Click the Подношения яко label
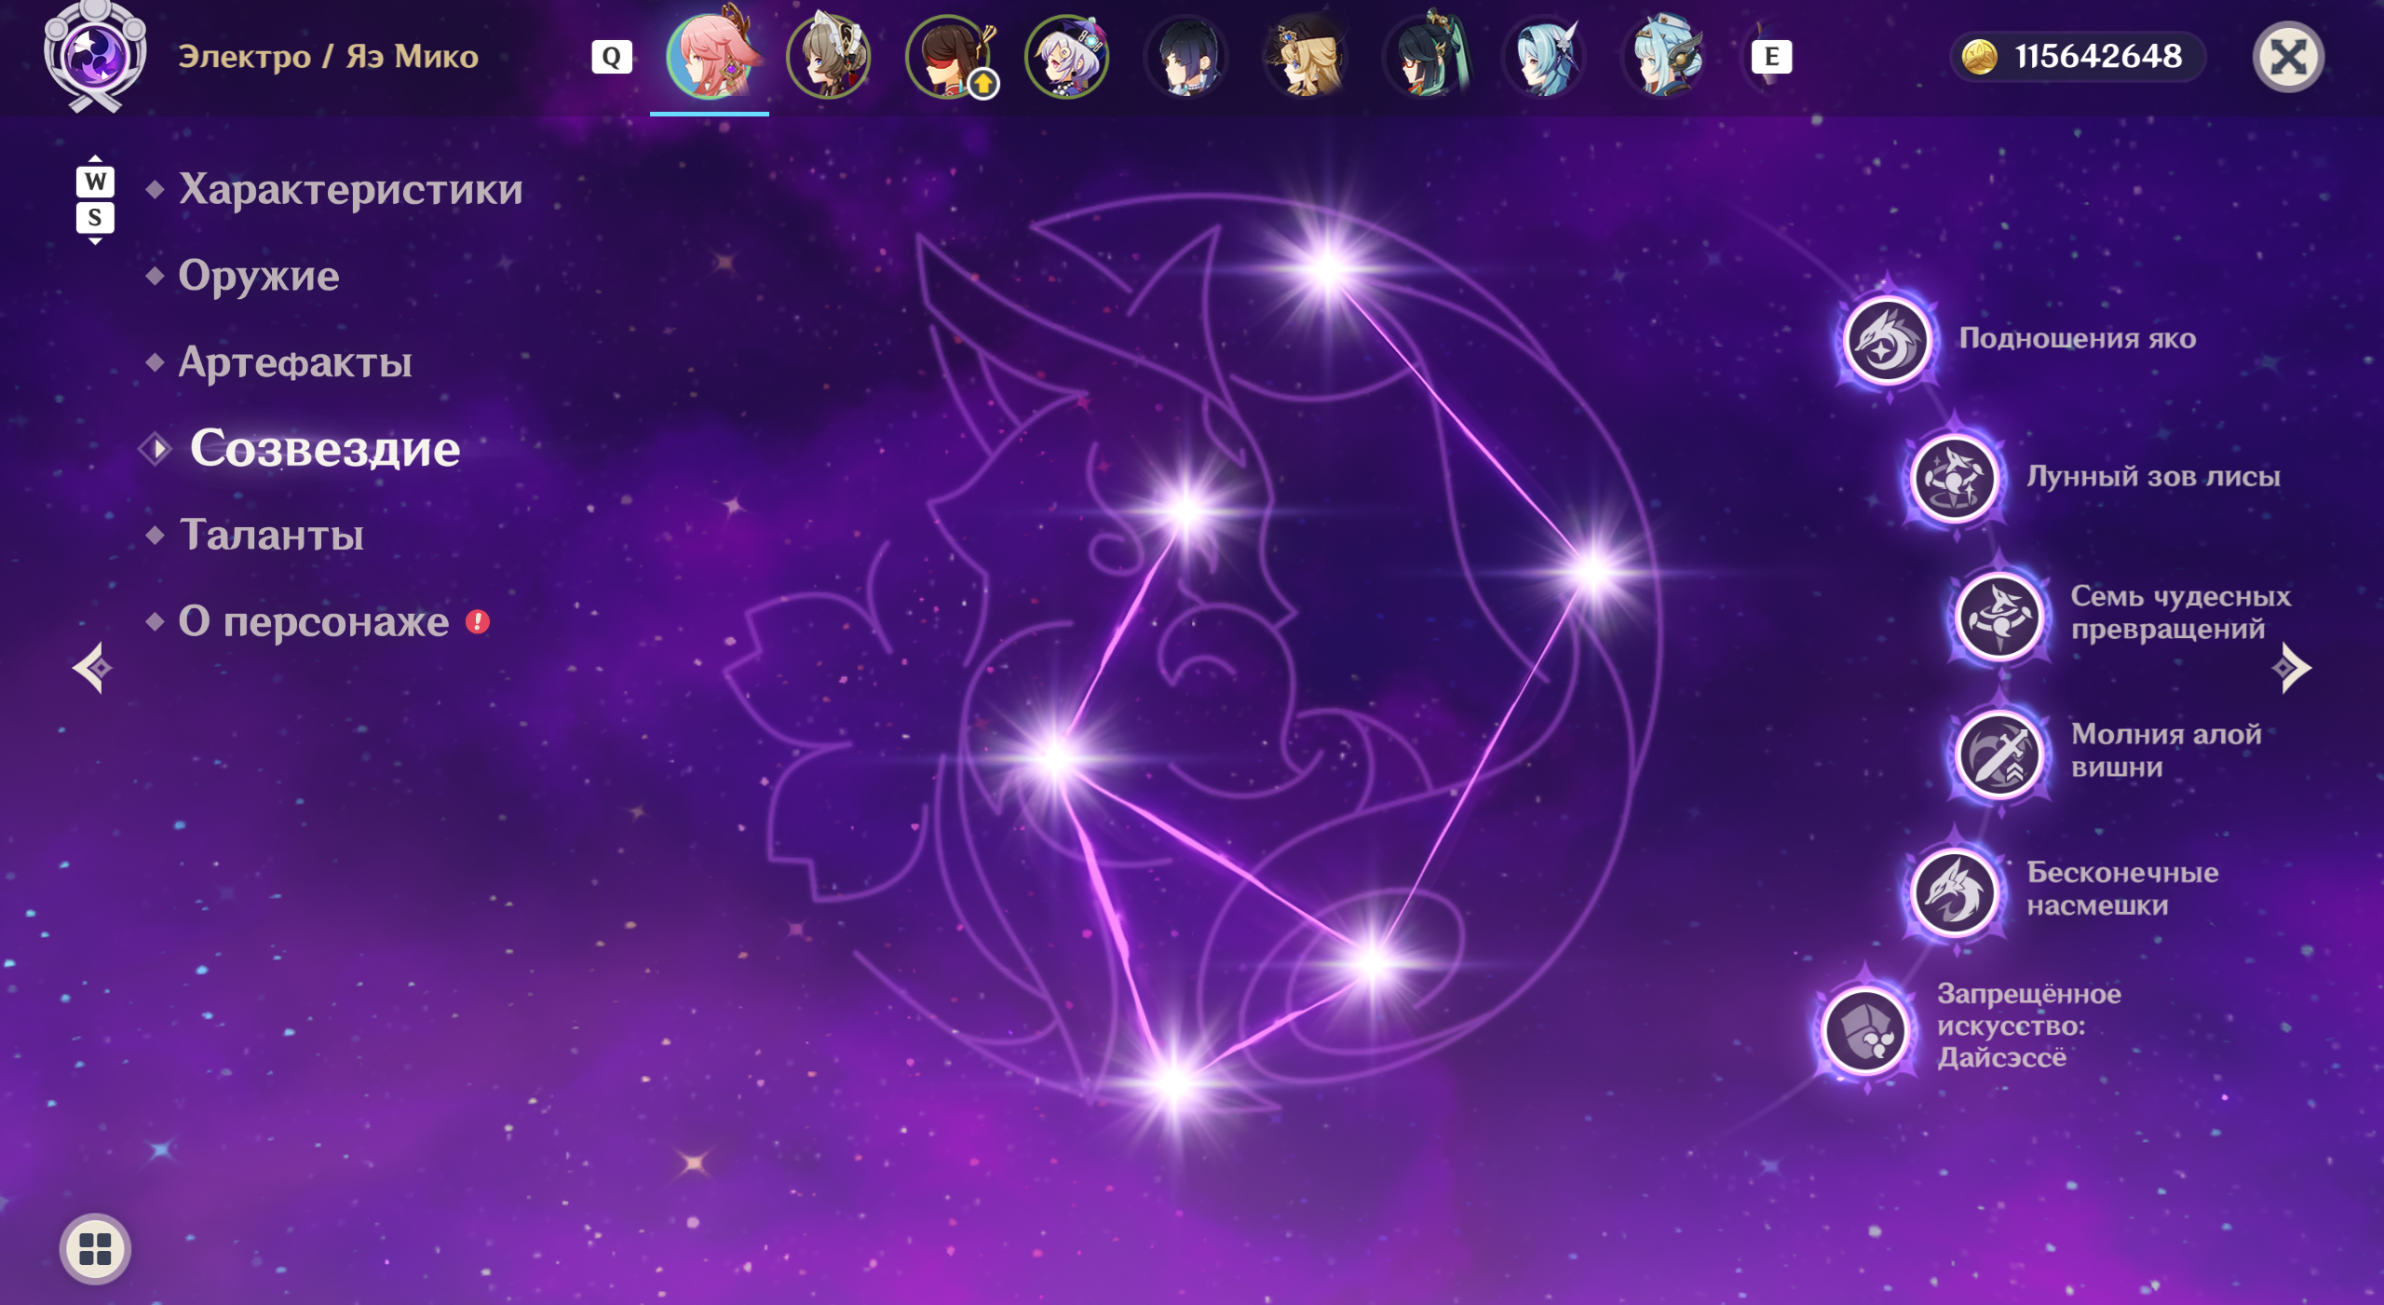Screen dimensions: 2384x1305 tap(2078, 338)
